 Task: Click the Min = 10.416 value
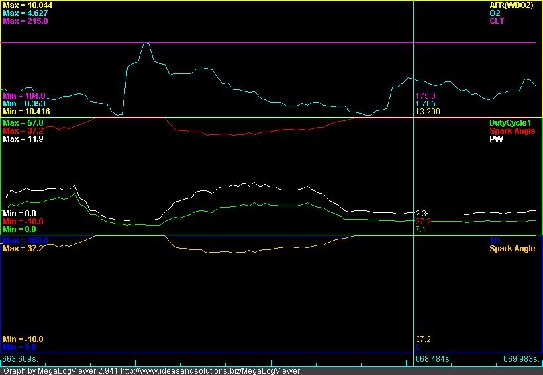coord(26,111)
